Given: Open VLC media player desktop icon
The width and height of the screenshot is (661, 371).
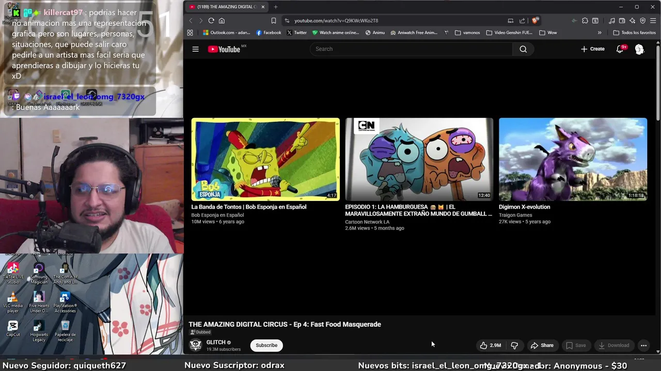Looking at the screenshot, I should coord(13,302).
